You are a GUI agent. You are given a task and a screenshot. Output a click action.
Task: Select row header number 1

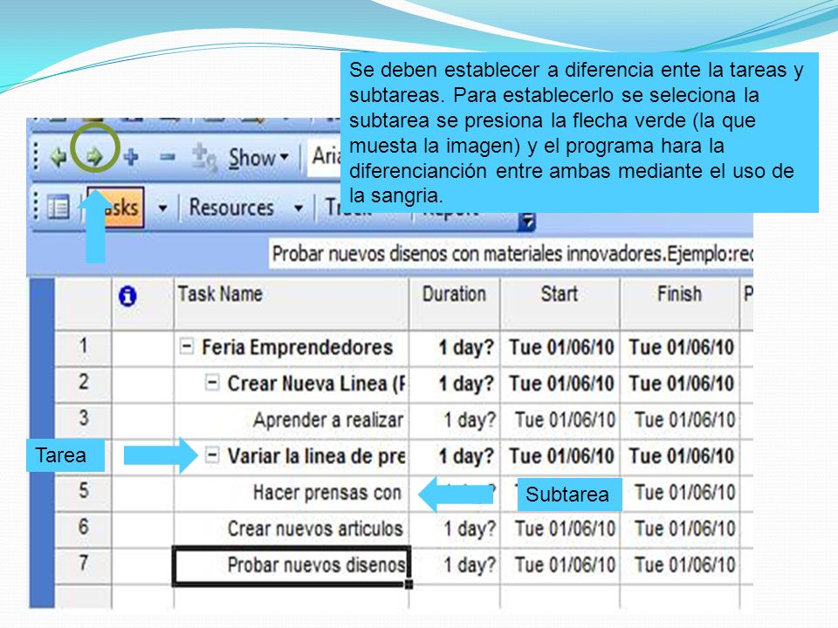click(x=84, y=346)
